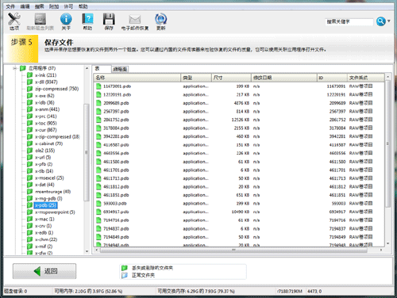Click into the 搜索关键字 search field
Screen dimensions: 397x298
pos(349,21)
